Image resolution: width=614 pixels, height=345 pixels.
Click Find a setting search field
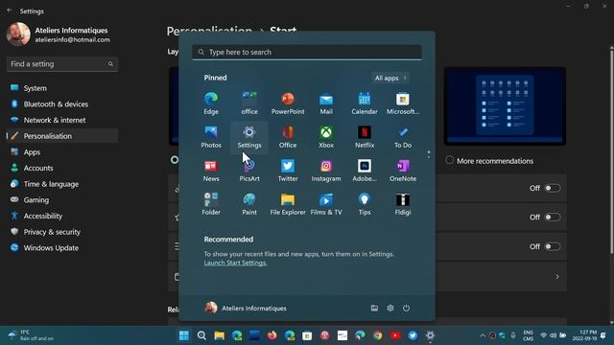[x=61, y=64]
